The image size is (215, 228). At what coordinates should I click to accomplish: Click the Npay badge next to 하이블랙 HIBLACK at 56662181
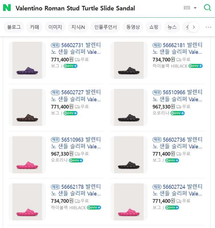click(x=196, y=66)
